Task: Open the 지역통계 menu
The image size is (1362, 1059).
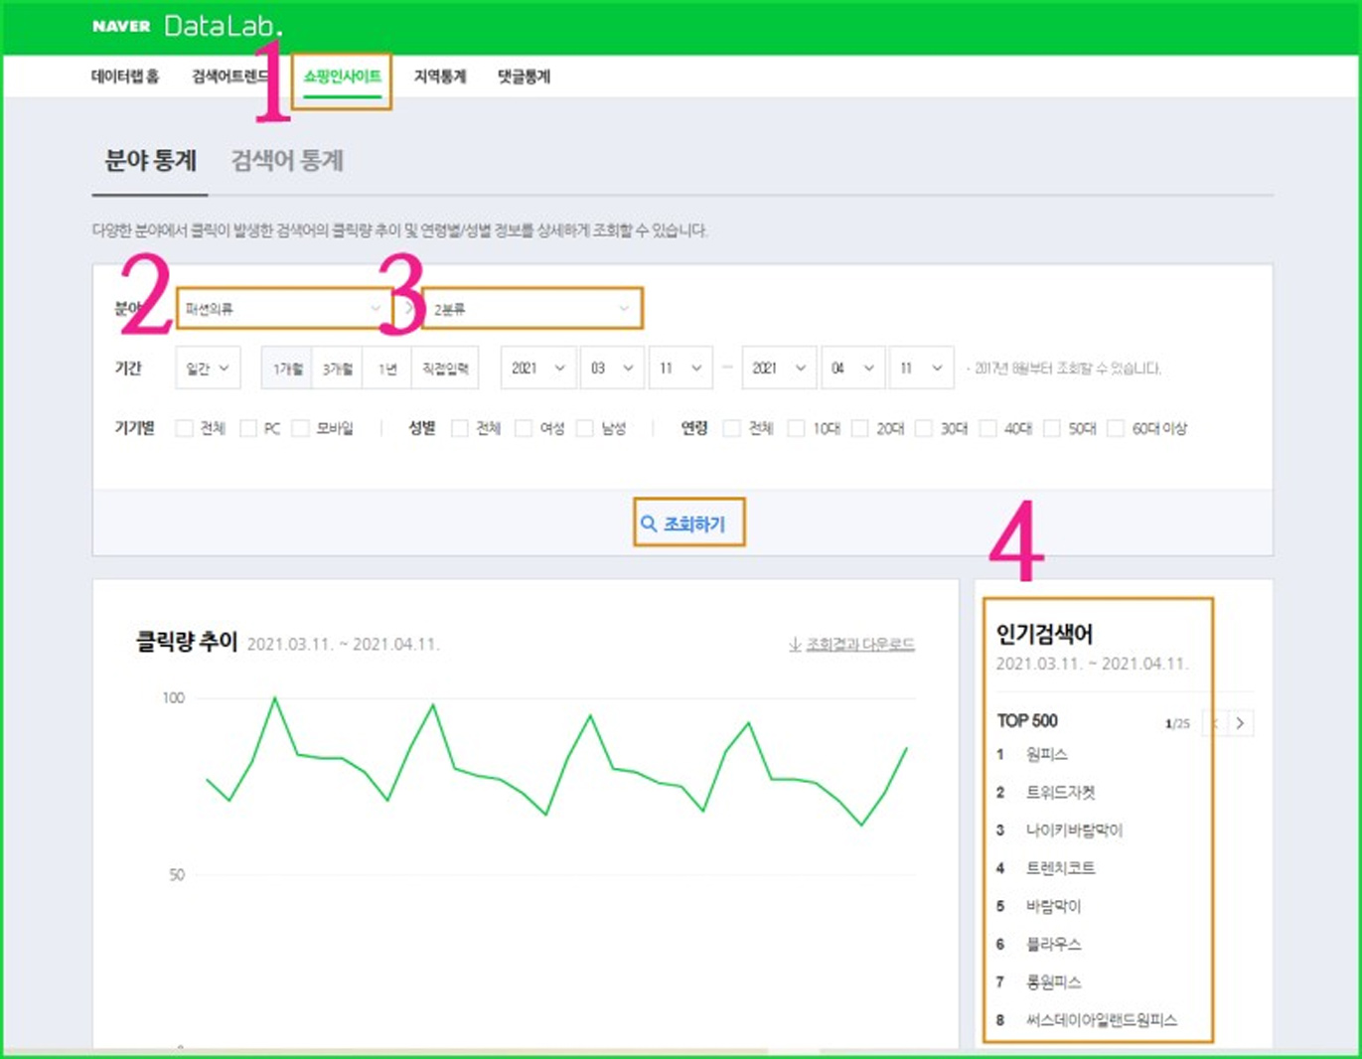Action: coord(440,76)
